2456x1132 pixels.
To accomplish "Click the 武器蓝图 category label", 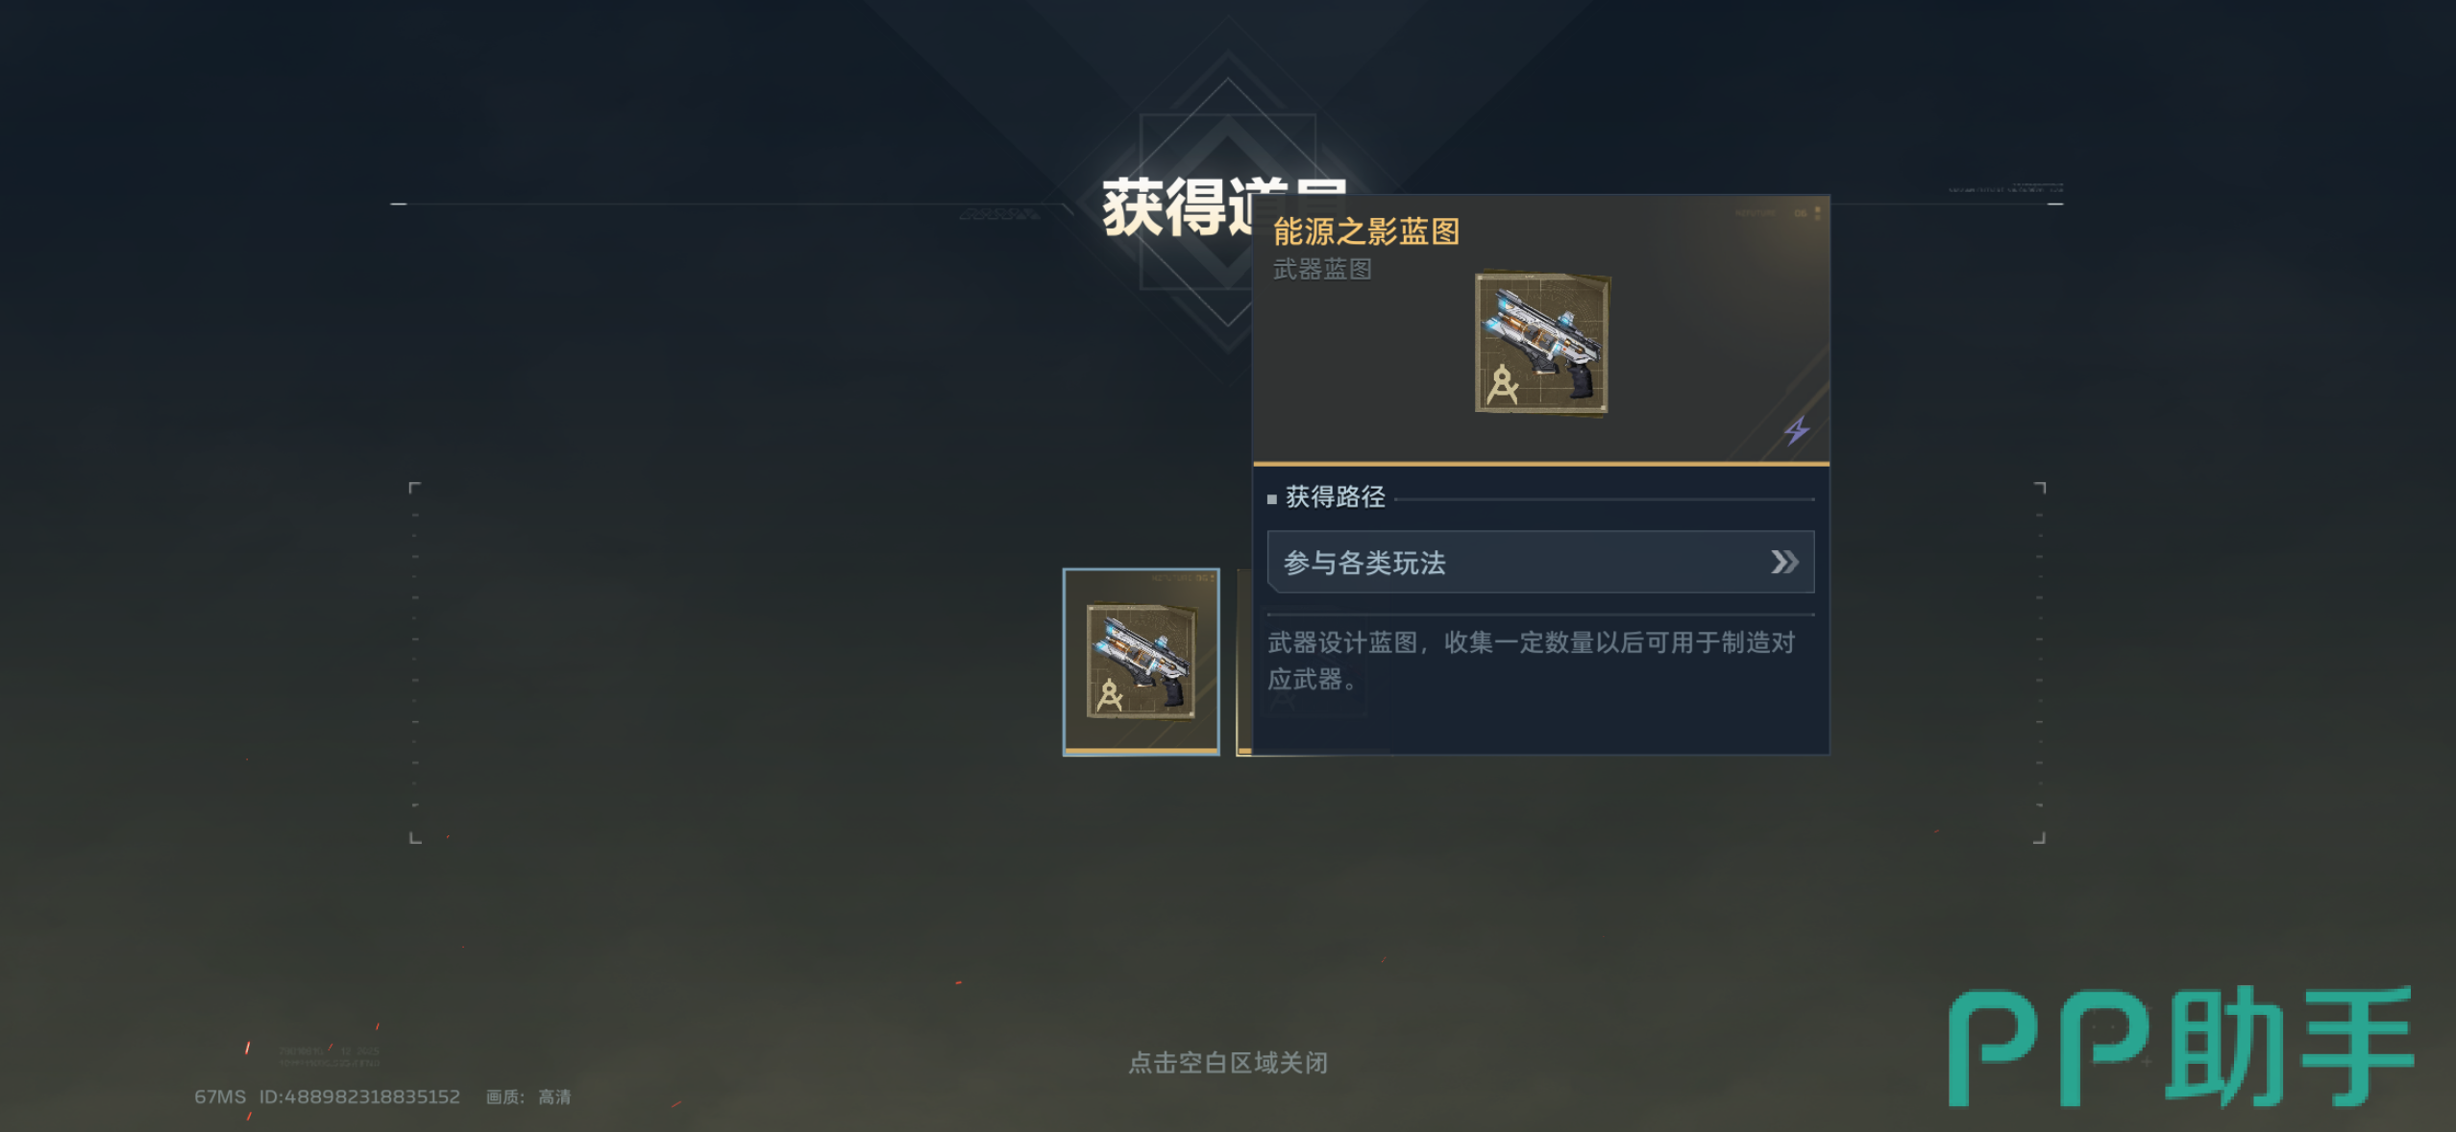I will [1321, 270].
